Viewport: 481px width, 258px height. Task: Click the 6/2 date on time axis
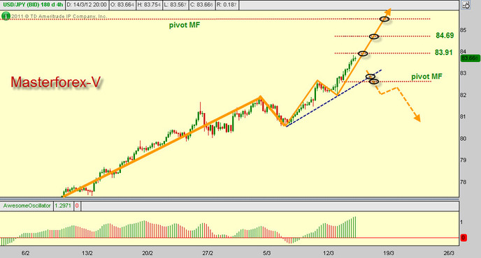pyautogui.click(x=25, y=253)
